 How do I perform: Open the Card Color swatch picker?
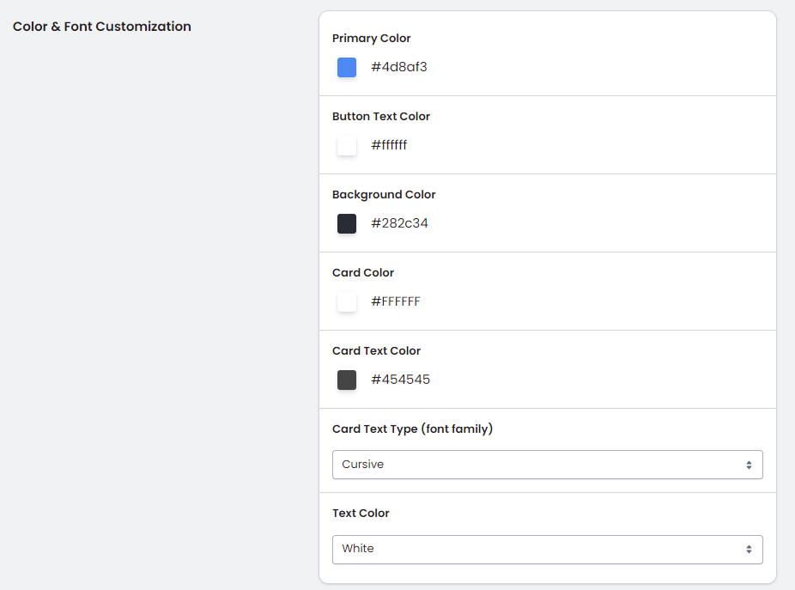pos(347,302)
